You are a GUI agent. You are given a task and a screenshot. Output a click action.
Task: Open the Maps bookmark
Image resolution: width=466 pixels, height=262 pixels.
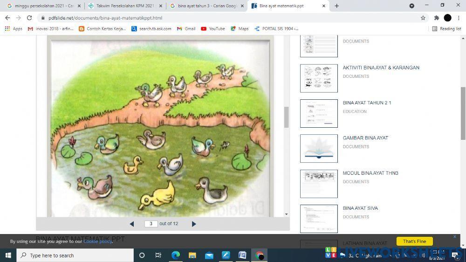240,28
